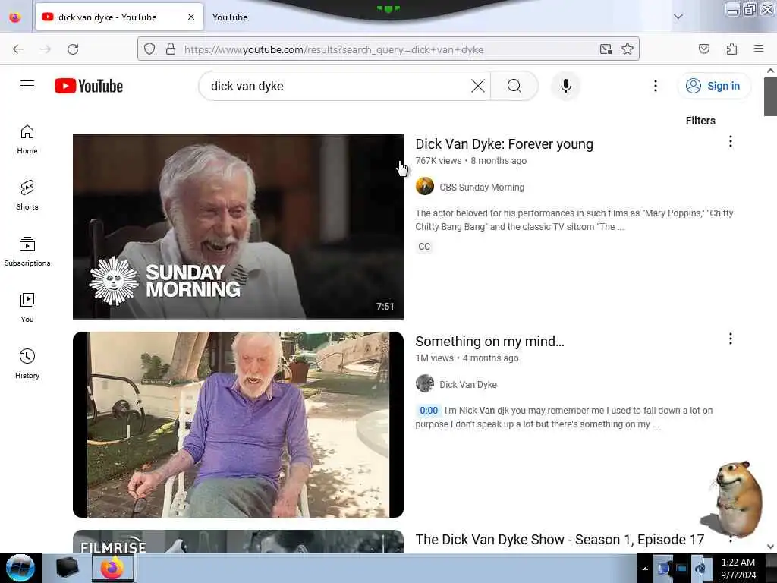
Task: Open the You section in sidebar
Action: click(x=27, y=308)
